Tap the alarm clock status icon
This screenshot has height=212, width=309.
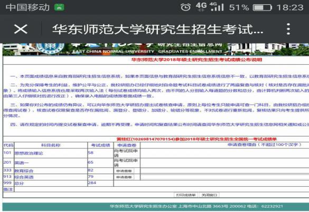click(x=185, y=7)
